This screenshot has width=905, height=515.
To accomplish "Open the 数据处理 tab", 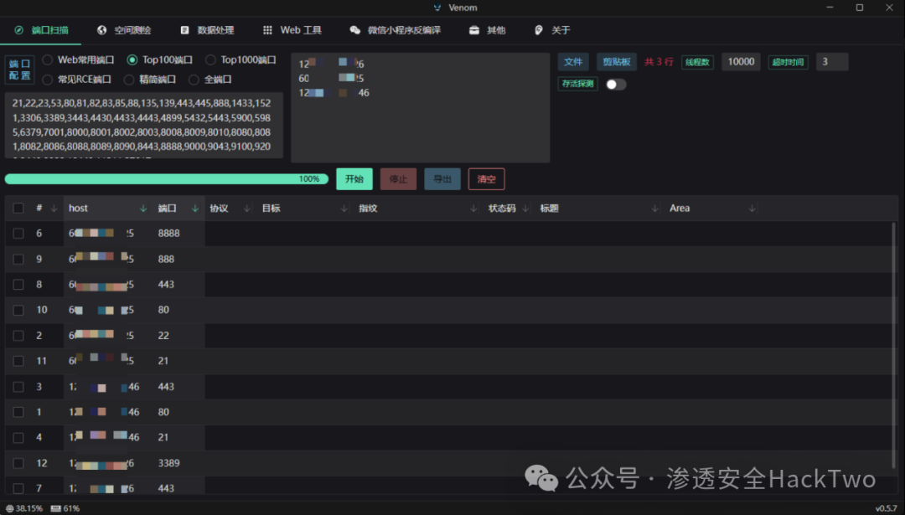I will click(x=207, y=30).
